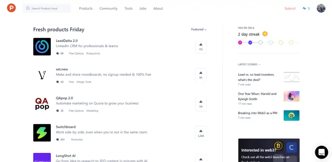Image resolution: width=332 pixels, height=162 pixels.
Task: Upvote LeadDelta 2.0 with 115 votes
Action: tap(201, 46)
